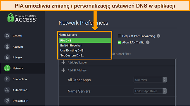Viewport: 190px width, 106px height.
Task: Click the Request Port Forwarding label
Action: (x=139, y=36)
